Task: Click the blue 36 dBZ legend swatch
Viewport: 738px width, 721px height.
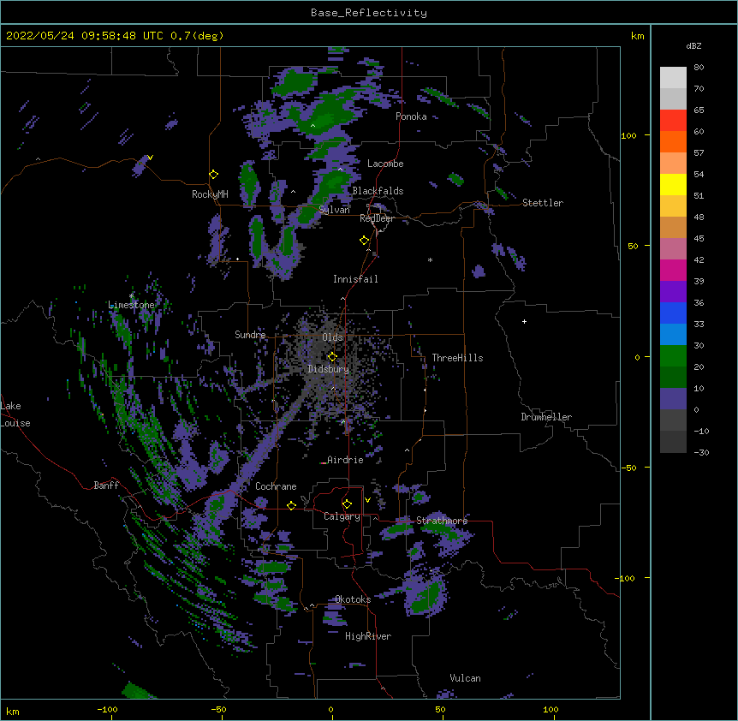Action: point(673,313)
